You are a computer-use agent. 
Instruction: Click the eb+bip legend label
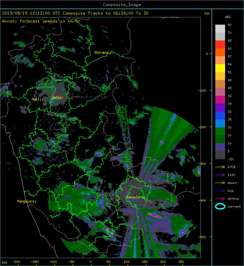tap(233, 198)
